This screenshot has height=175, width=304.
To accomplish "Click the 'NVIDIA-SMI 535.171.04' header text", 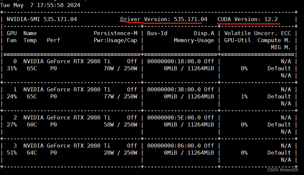I will pyautogui.click(x=42, y=19).
